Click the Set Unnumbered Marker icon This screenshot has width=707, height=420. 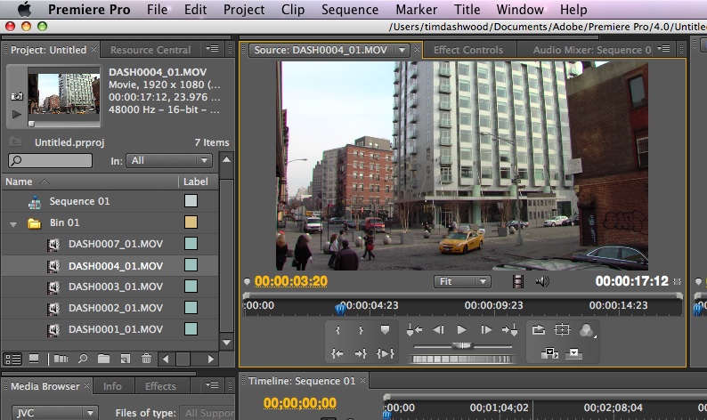(385, 330)
